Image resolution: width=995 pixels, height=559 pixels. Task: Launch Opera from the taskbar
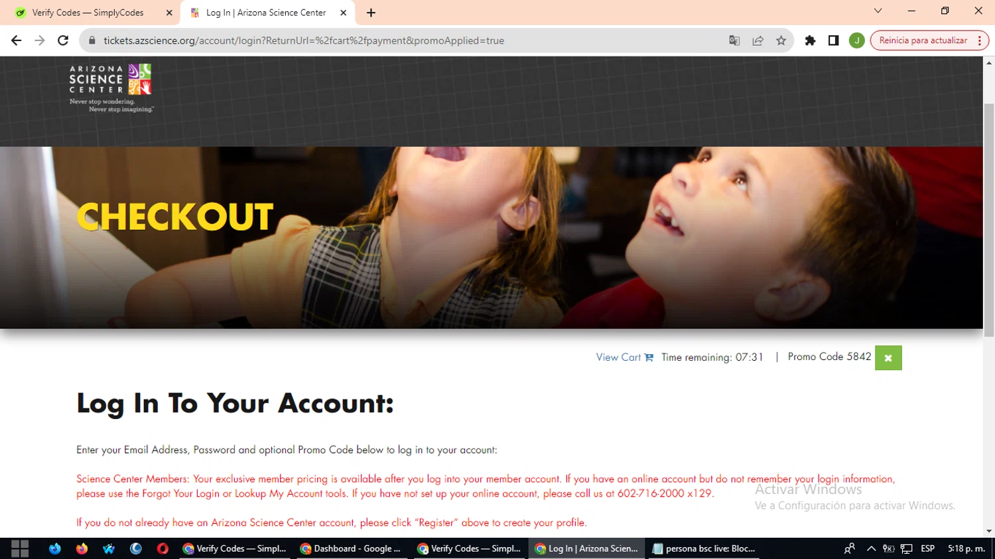(x=163, y=548)
